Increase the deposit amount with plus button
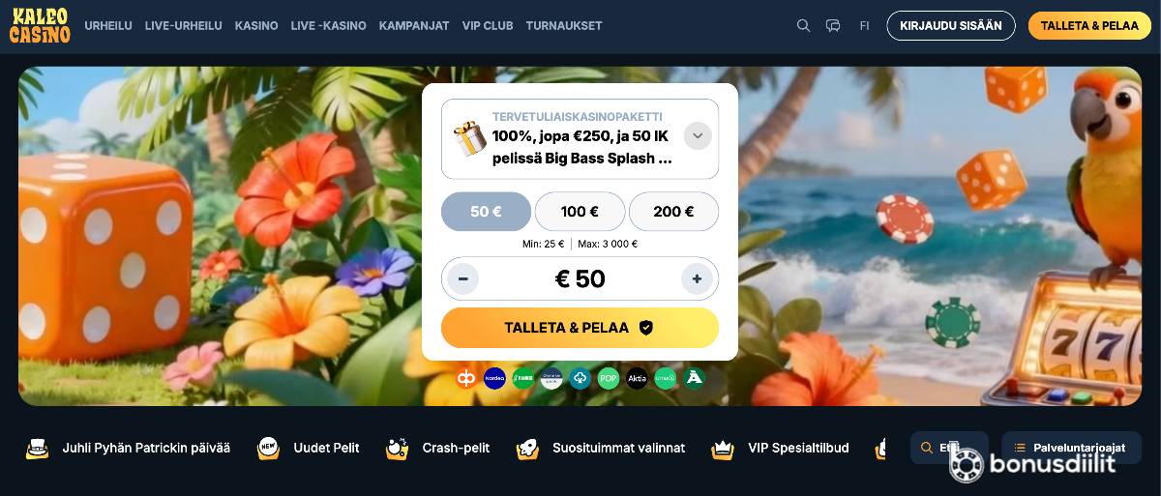 pos(697,279)
